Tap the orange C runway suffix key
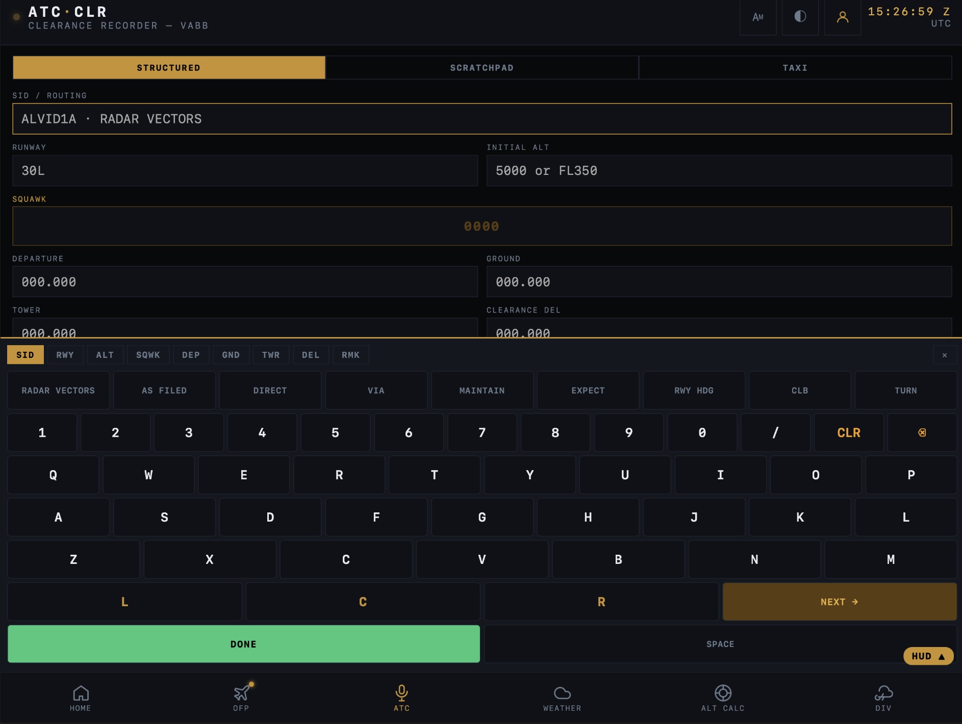This screenshot has height=724, width=962. pos(363,602)
